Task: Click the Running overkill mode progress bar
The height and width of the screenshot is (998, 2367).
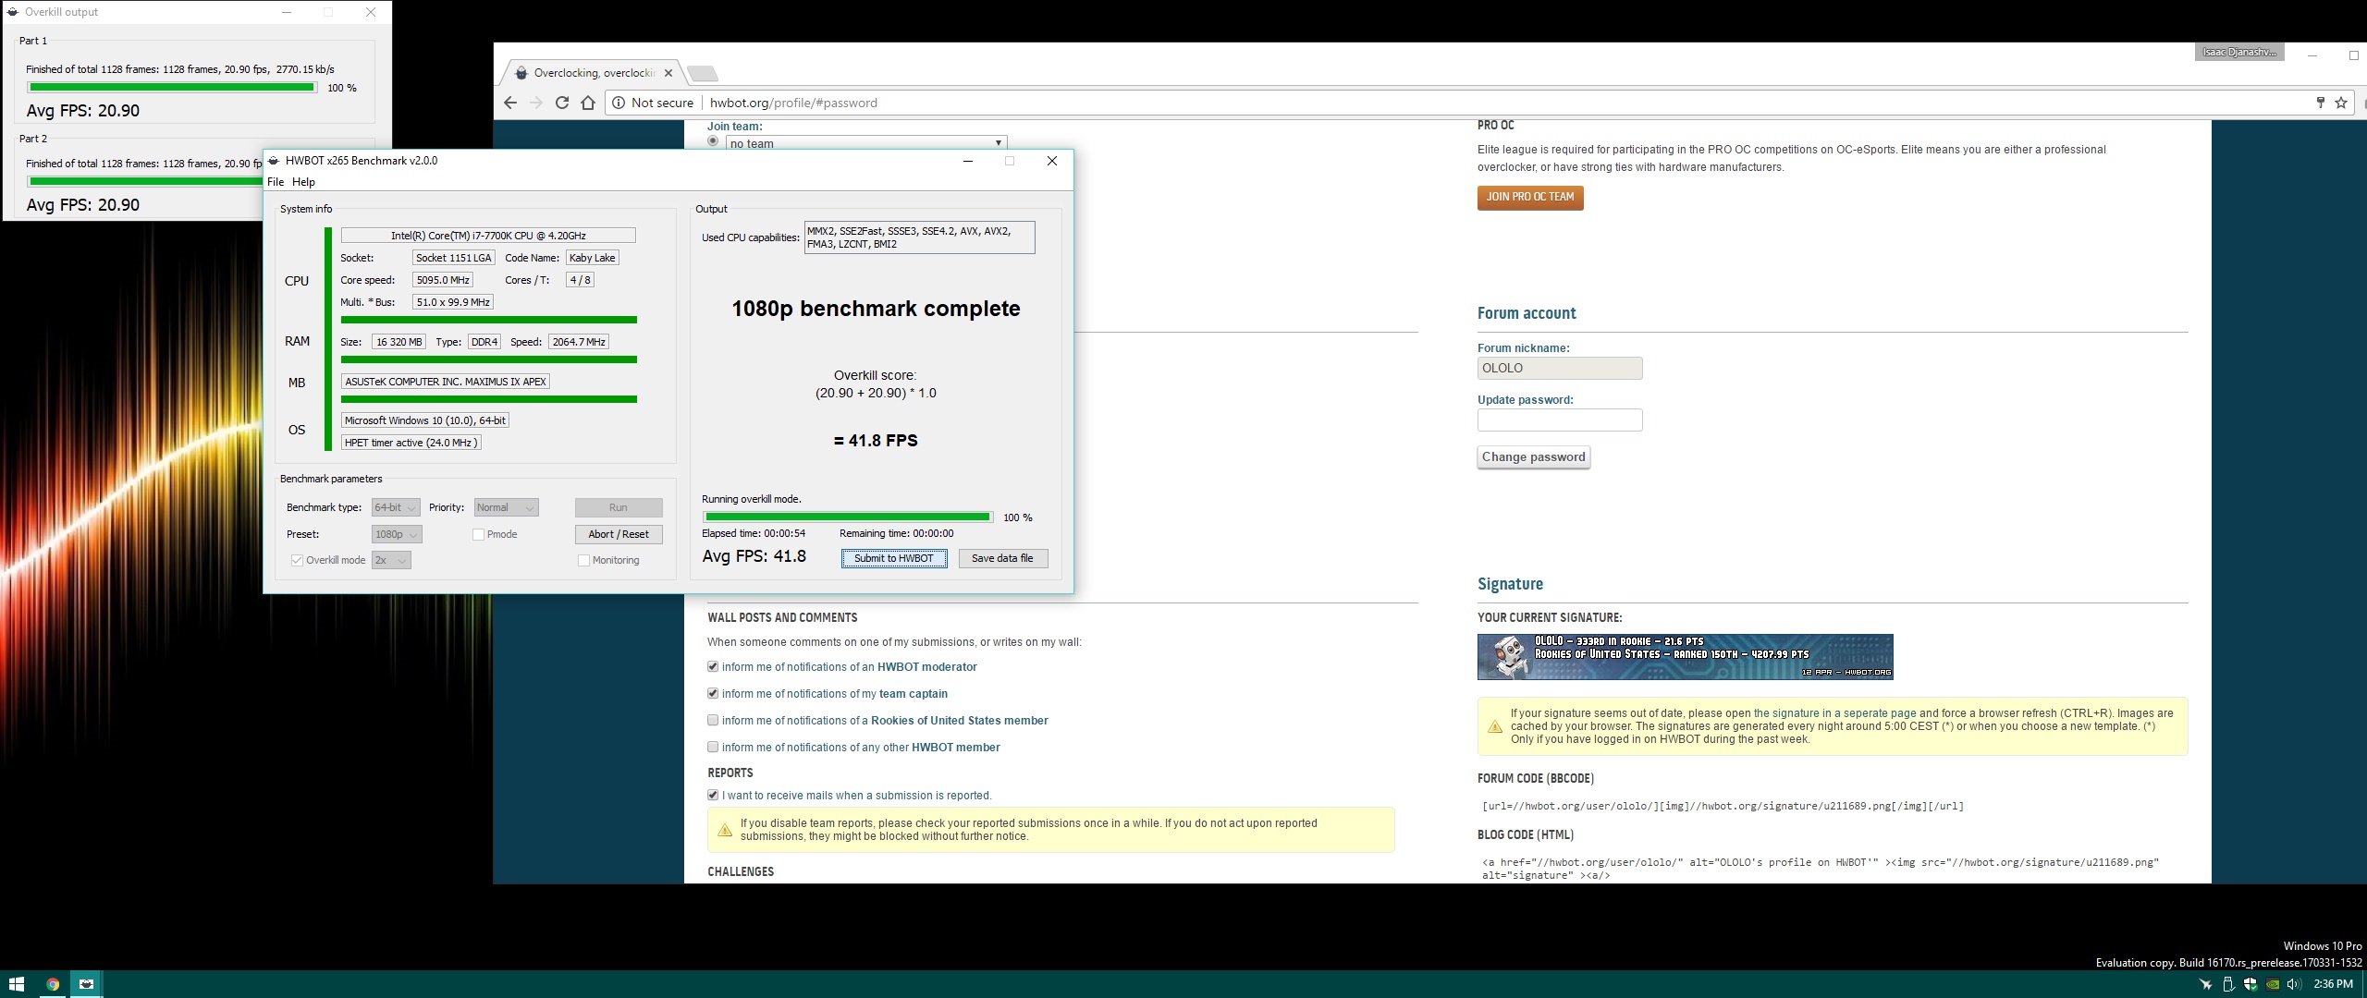Action: [x=848, y=517]
